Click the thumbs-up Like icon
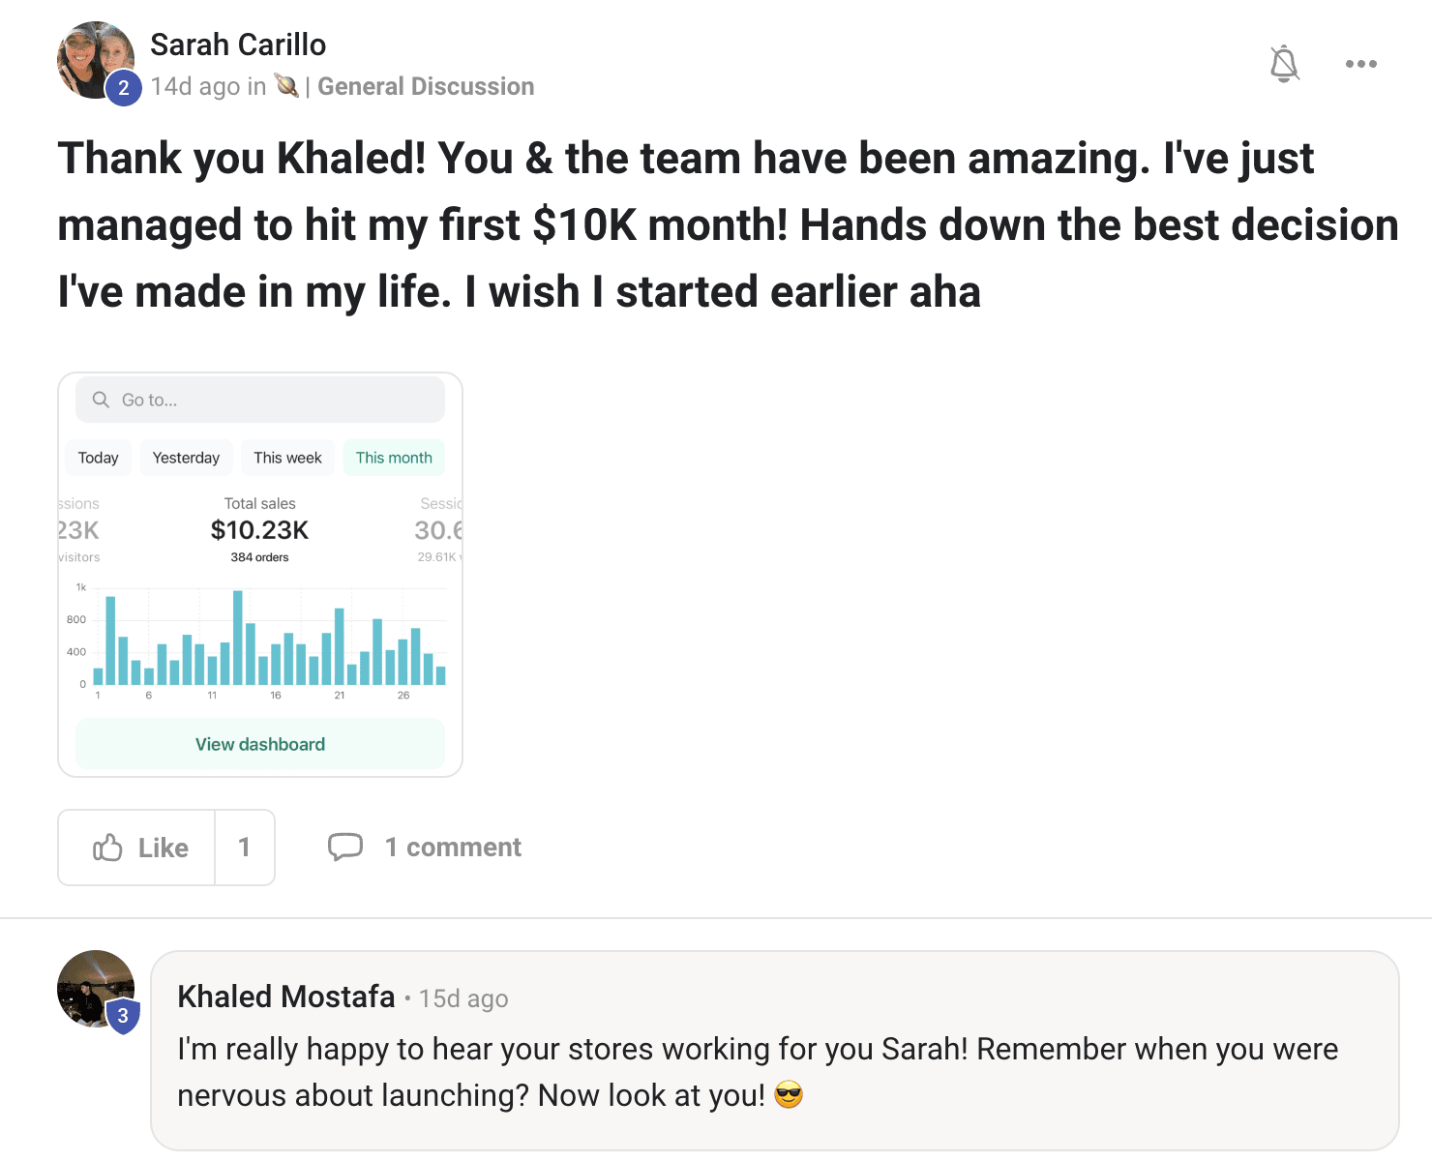The width and height of the screenshot is (1432, 1161). coord(107,848)
